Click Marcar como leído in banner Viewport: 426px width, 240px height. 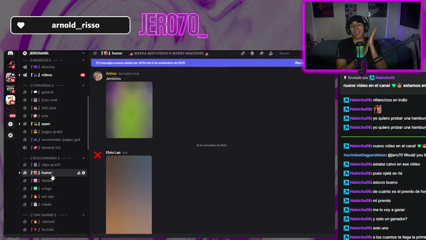tap(299, 63)
